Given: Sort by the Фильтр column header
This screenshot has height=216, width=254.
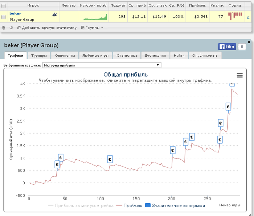Looking at the screenshot, I should (x=69, y=6).
